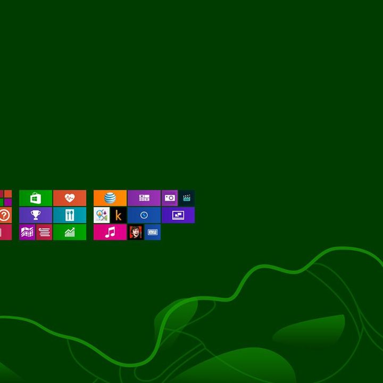Open the Sports trophy tile
This screenshot has height=383, width=383.
pyautogui.click(x=36, y=215)
